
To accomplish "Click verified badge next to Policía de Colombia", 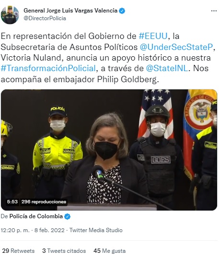I will pyautogui.click(x=67, y=217).
